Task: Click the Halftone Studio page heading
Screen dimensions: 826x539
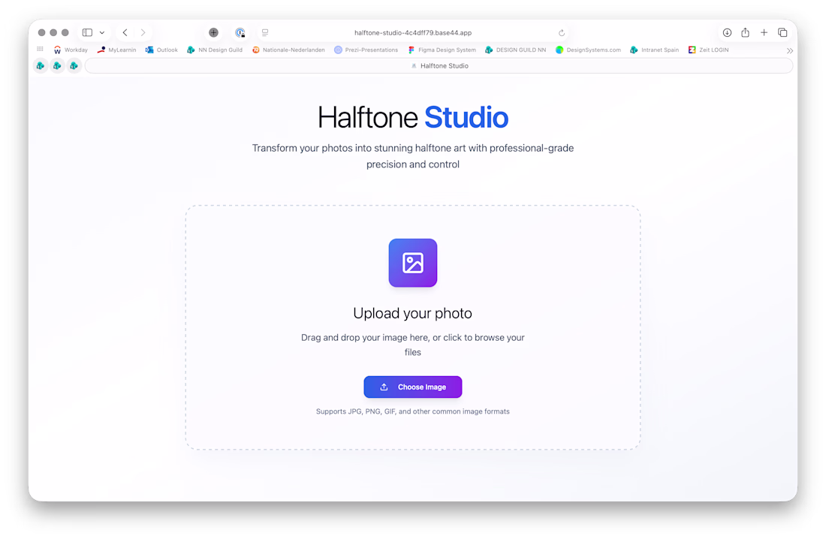Action: 412,117
